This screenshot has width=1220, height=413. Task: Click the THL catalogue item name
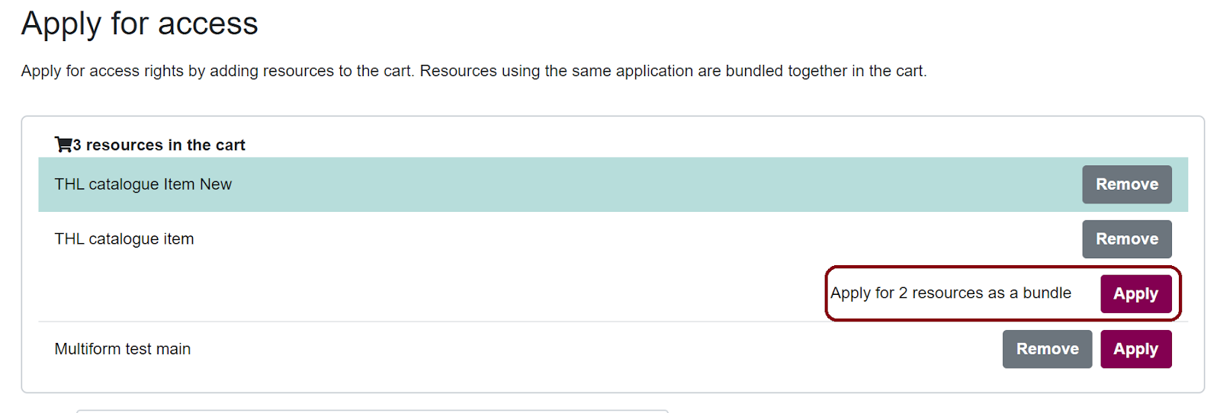point(124,239)
